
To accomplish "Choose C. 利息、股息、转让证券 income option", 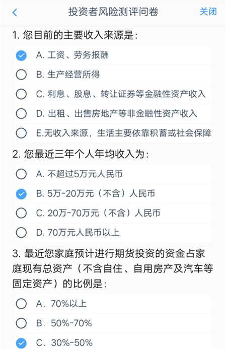I will click(x=113, y=94).
